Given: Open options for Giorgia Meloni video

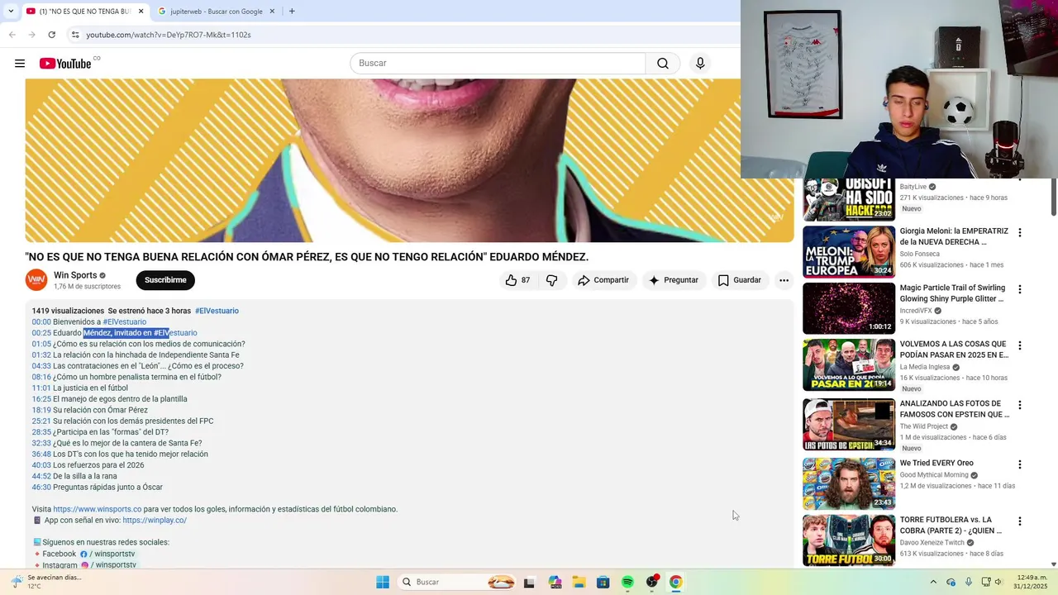Looking at the screenshot, I should 1019,233.
